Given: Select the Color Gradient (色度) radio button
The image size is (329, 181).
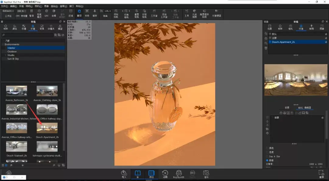Looking at the screenshot, I should tap(267, 152).
